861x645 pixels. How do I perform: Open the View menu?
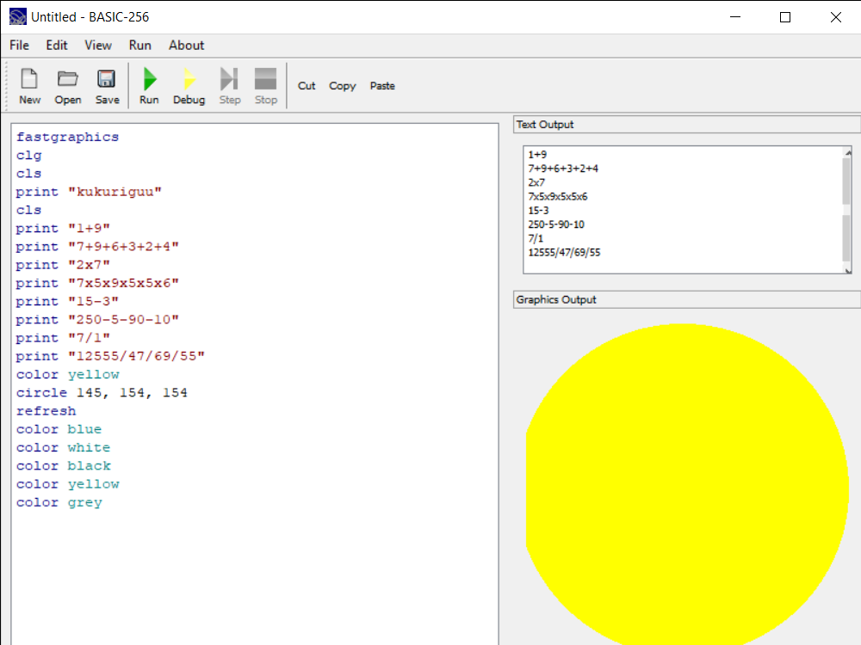pyautogui.click(x=97, y=45)
